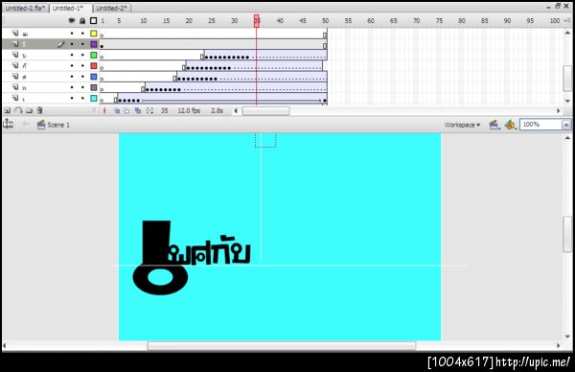Click the Scene 1 clapperboard icon
This screenshot has width=575, height=372.
41,125
